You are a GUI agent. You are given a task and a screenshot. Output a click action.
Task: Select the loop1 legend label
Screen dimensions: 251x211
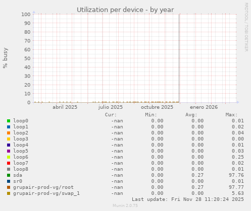click(x=21, y=127)
